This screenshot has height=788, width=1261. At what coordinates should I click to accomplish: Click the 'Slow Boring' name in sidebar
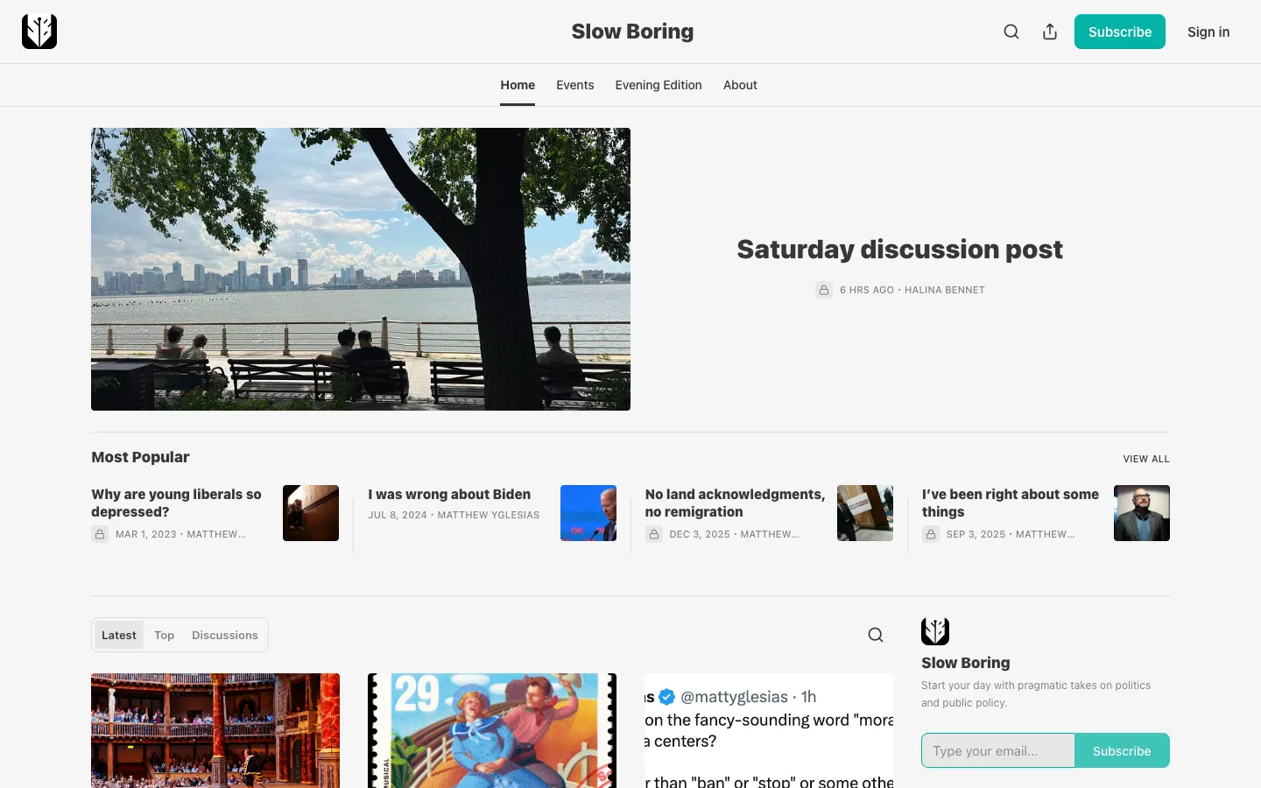[x=965, y=663]
